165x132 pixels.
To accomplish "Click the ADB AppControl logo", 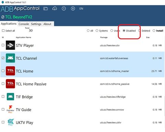I will pyautogui.click(x=20, y=9).
